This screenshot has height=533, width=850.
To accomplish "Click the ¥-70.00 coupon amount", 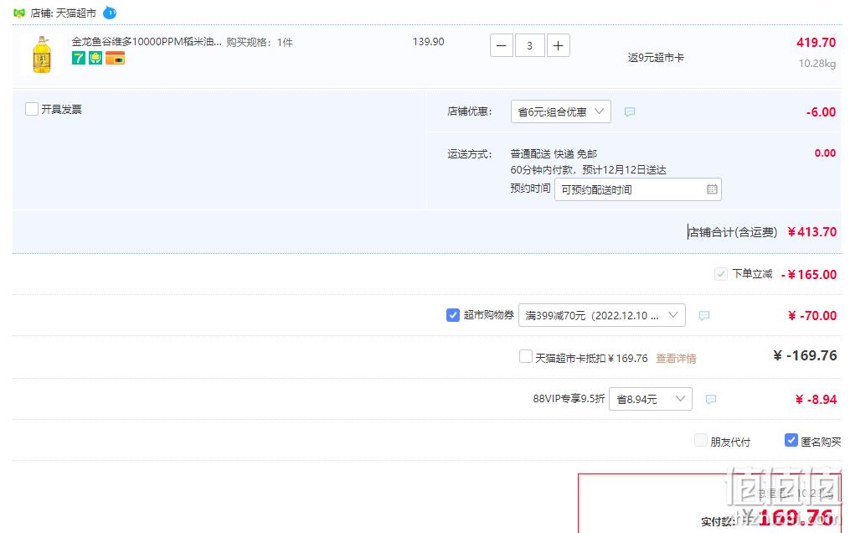I will click(812, 316).
